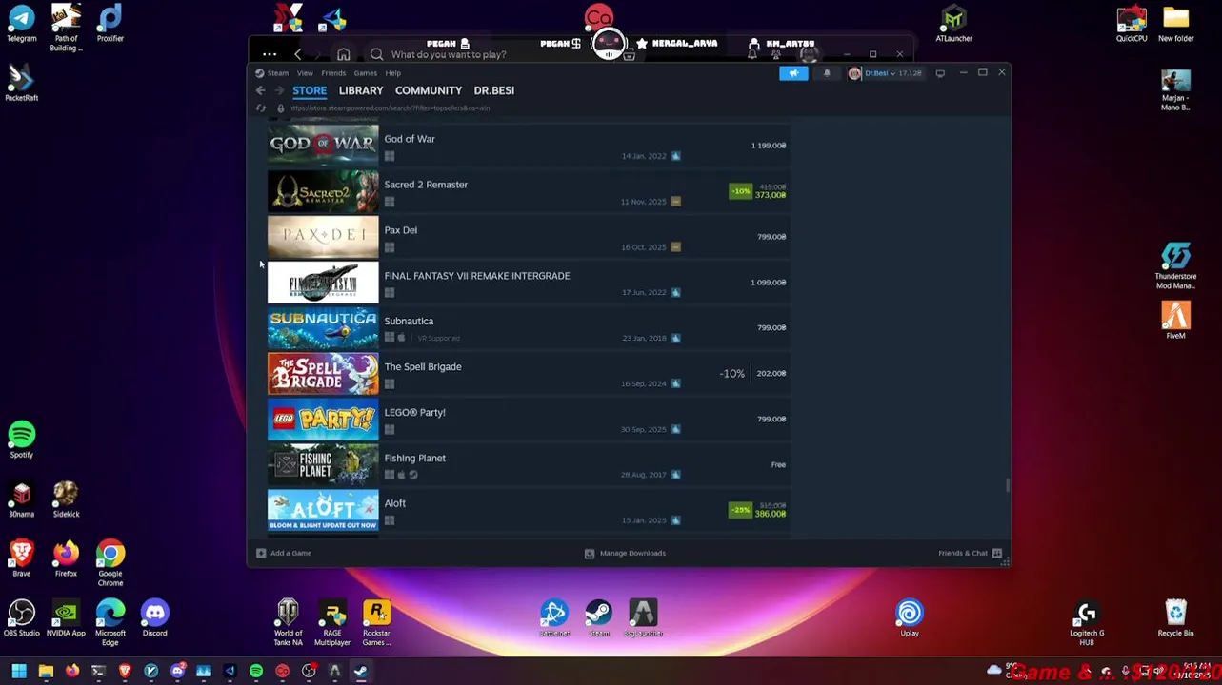1222x685 pixels.
Task: Click LEGO Party! thumbnail image
Action: [323, 419]
